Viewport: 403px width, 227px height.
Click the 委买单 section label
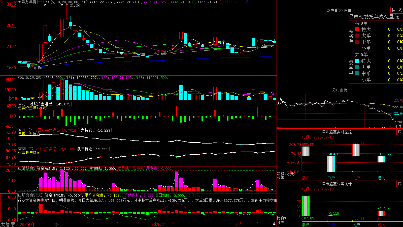click(x=351, y=36)
